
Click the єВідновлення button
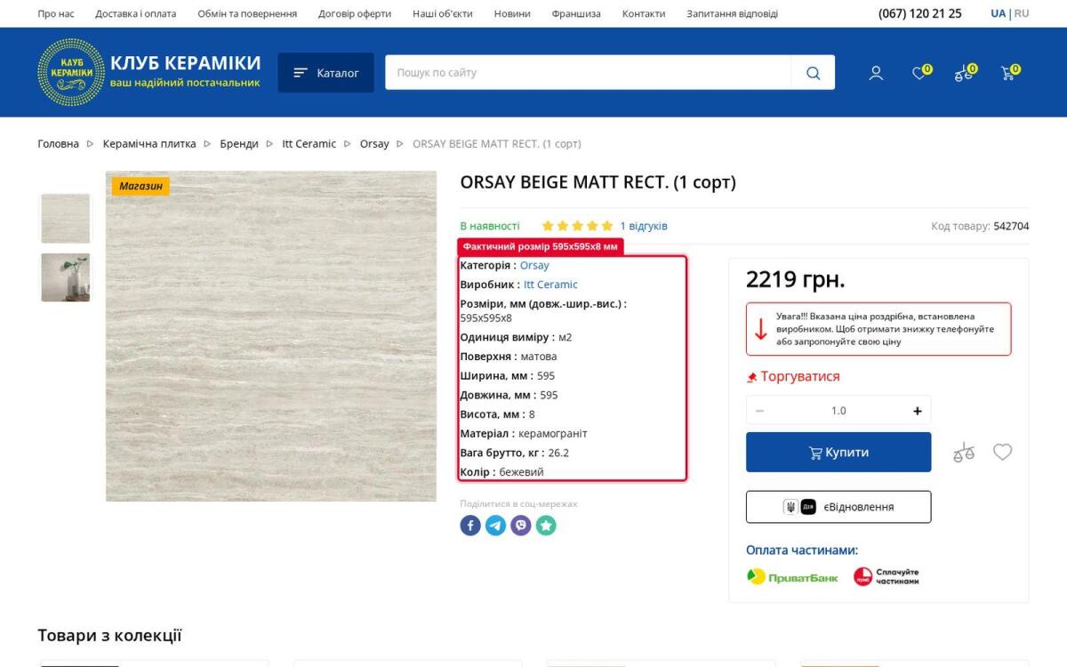pyautogui.click(x=838, y=507)
